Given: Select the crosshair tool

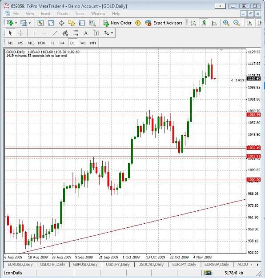Looking at the screenshot, I should pyautogui.click(x=21, y=33).
